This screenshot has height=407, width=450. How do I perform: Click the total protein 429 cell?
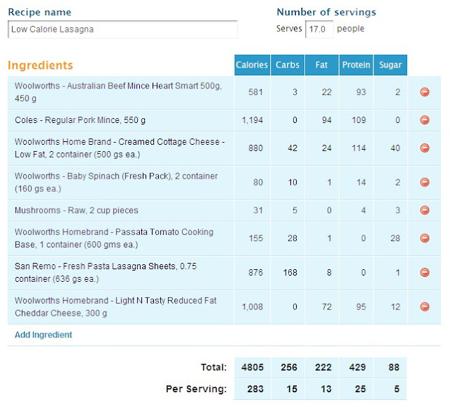tap(357, 367)
